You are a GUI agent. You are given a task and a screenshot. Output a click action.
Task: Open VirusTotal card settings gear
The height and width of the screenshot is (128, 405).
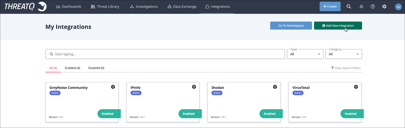[356, 87]
